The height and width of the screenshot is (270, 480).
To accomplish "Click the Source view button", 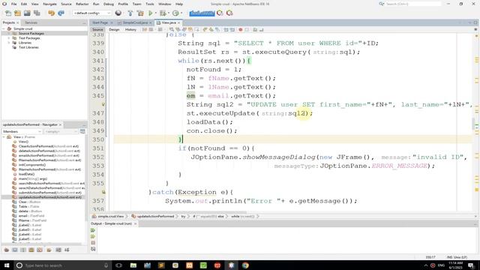I will click(97, 30).
